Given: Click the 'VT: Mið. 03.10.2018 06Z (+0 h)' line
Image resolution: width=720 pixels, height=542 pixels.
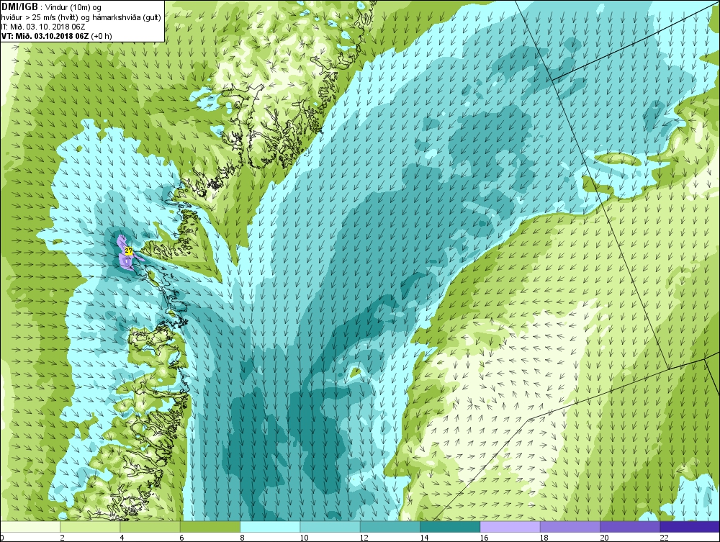Looking at the screenshot, I should pos(56,36).
